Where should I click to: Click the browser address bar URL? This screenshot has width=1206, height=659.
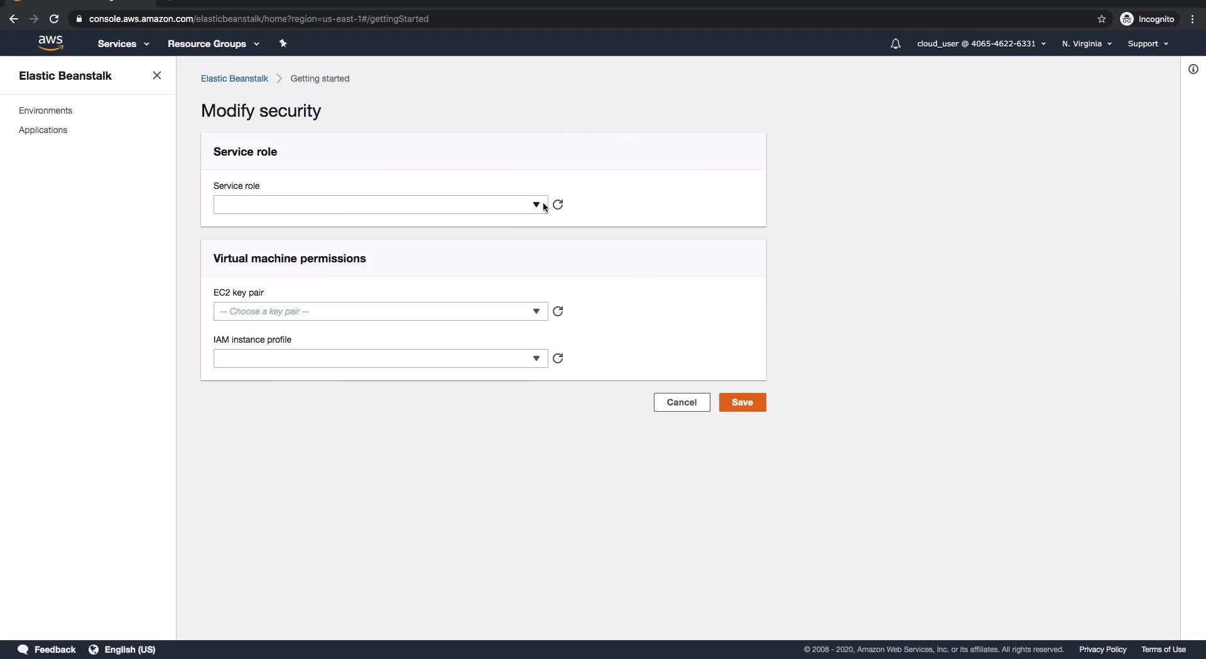pos(259,19)
